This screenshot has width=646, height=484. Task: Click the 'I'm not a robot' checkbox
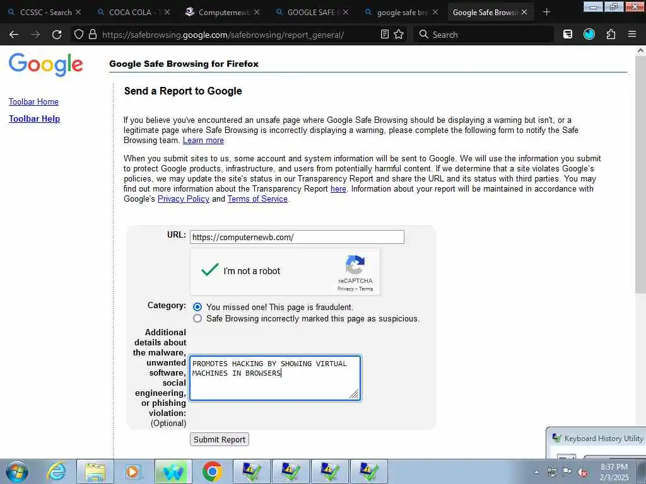point(209,270)
